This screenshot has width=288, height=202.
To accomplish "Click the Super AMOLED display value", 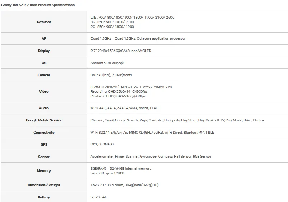I will [x=121, y=50].
